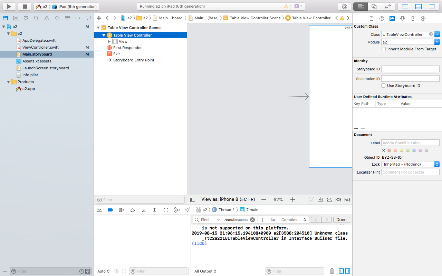
Task: Check Use Storyboard ID
Action: click(x=383, y=86)
